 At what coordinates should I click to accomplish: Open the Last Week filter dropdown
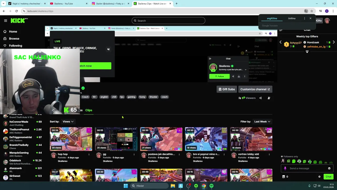tap(262, 122)
